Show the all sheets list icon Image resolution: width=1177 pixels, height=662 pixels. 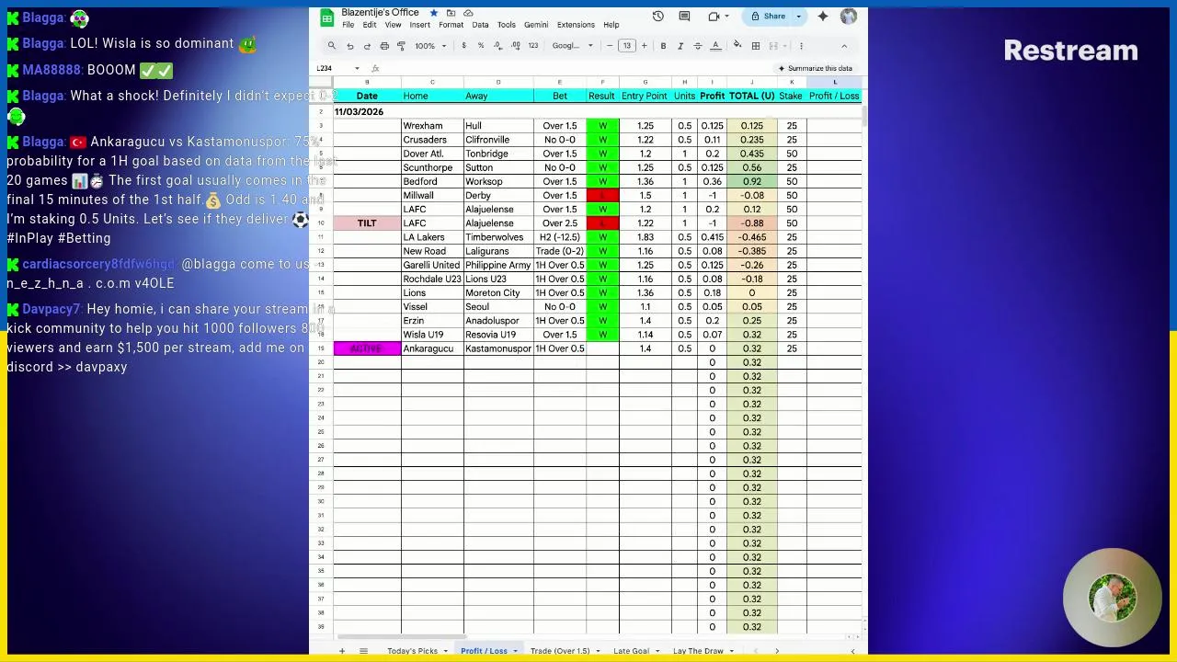(x=363, y=651)
